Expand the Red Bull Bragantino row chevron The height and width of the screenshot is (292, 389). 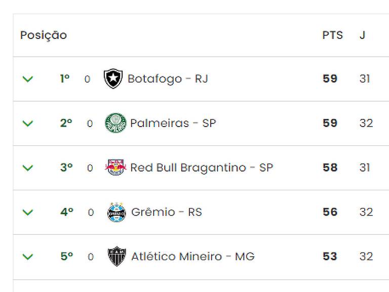point(28,168)
